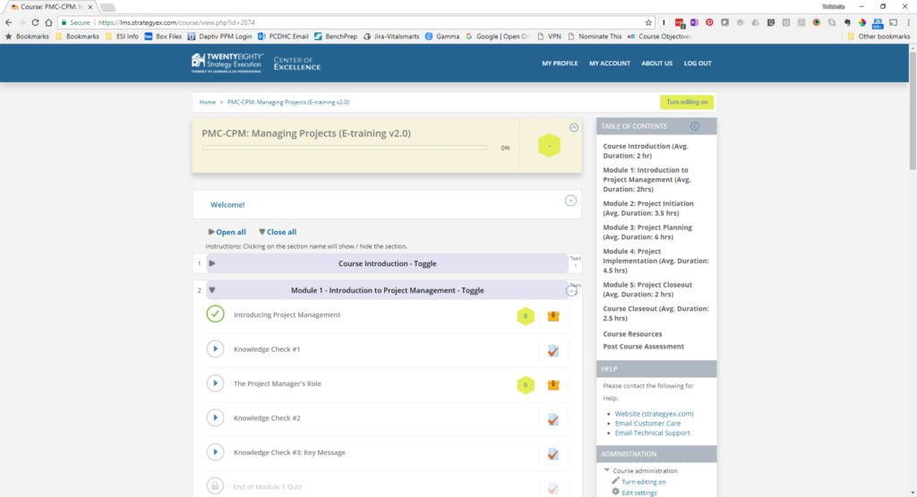This screenshot has height=497, width=917.
Task: Click the pencil icon beside Turn editing on
Action: tap(615, 481)
